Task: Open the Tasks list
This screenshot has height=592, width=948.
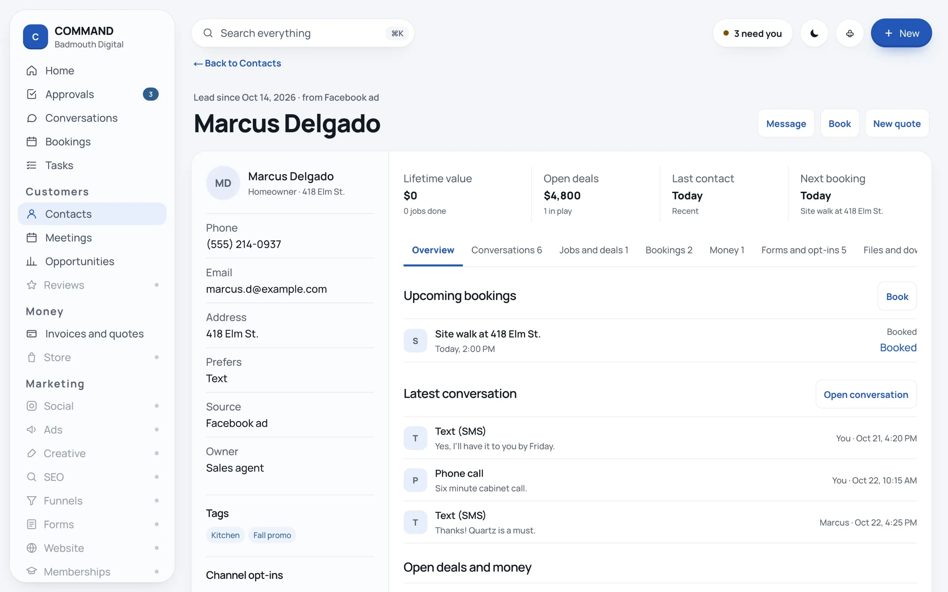Action: pos(92,165)
